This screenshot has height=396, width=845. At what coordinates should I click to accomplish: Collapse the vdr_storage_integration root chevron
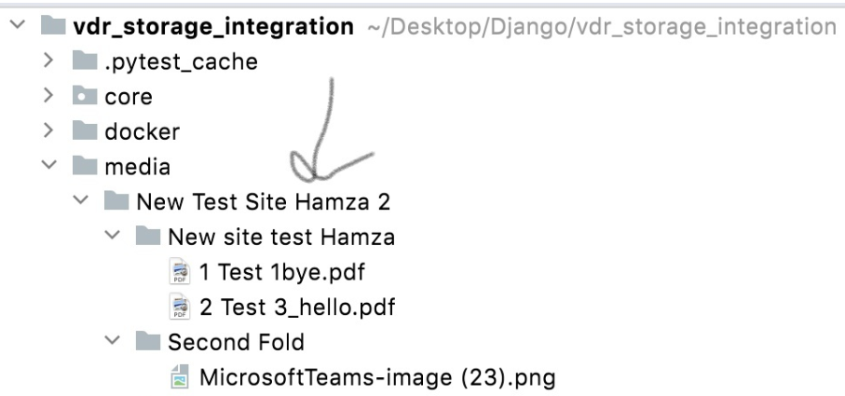pos(13,28)
